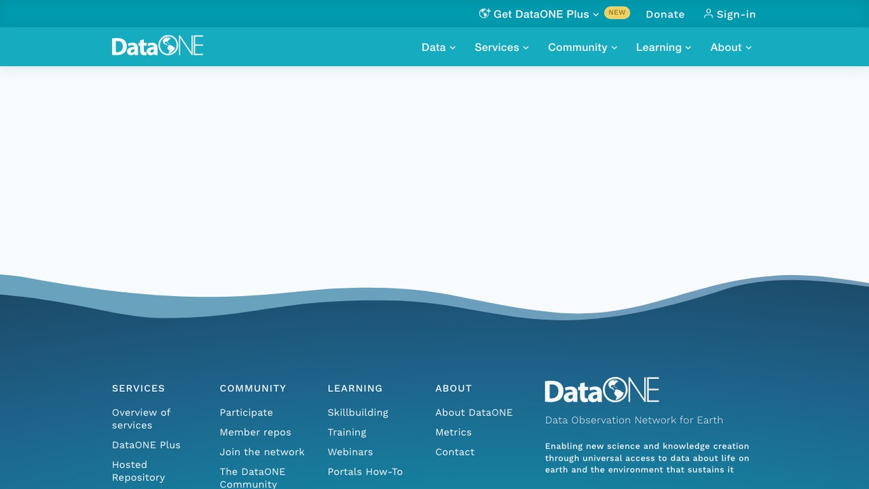869x489 pixels.
Task: Click Sign-in in the top bar
Action: point(730,14)
